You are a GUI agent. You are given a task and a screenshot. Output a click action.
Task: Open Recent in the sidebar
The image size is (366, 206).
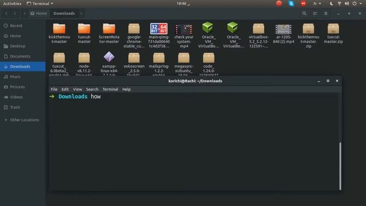point(23,26)
